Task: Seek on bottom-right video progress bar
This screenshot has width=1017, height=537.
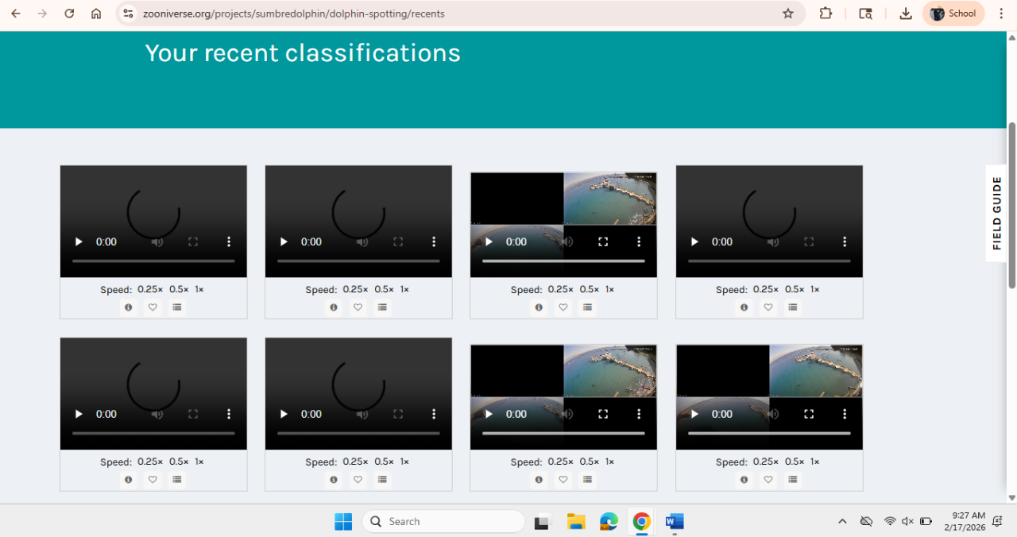Action: (x=768, y=433)
